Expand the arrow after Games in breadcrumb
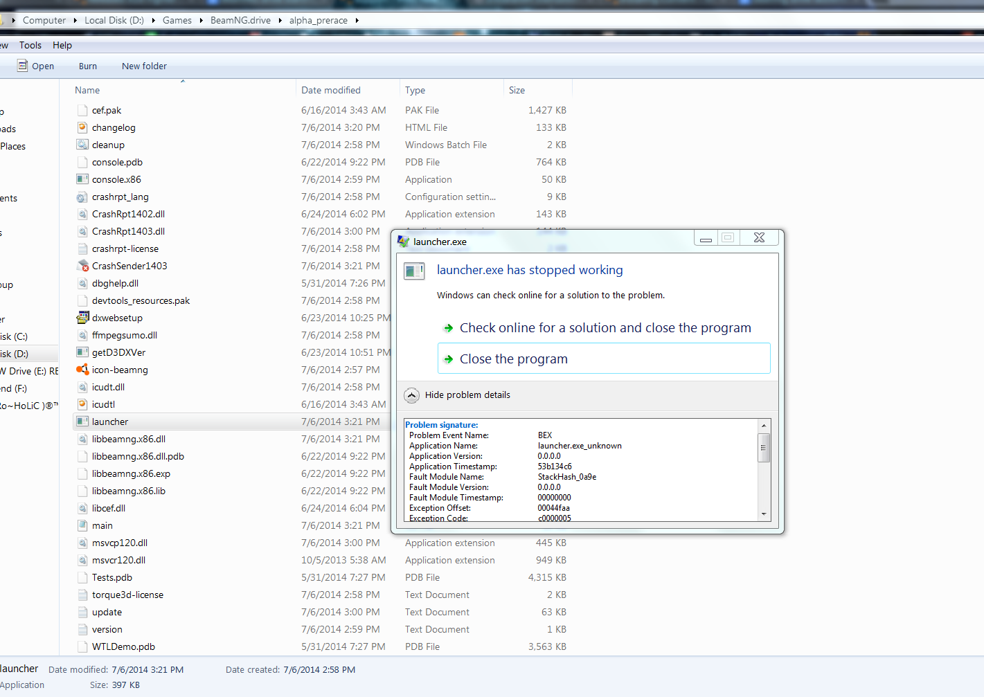The image size is (984, 697). [x=202, y=20]
